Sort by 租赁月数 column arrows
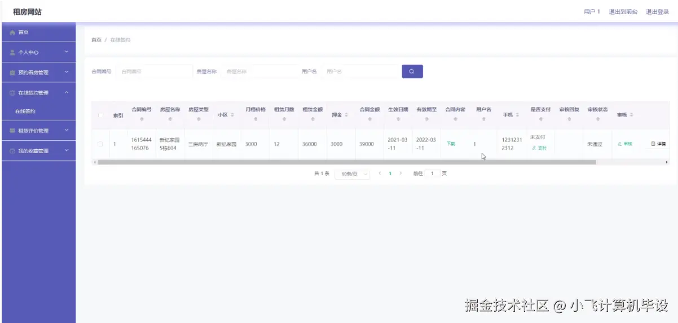678x323 pixels. [284, 119]
